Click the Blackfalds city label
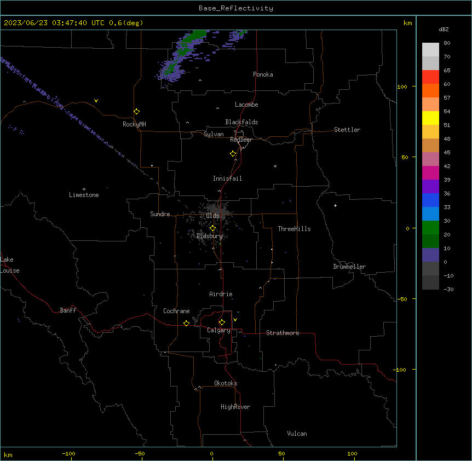472x461 pixels. pos(241,122)
